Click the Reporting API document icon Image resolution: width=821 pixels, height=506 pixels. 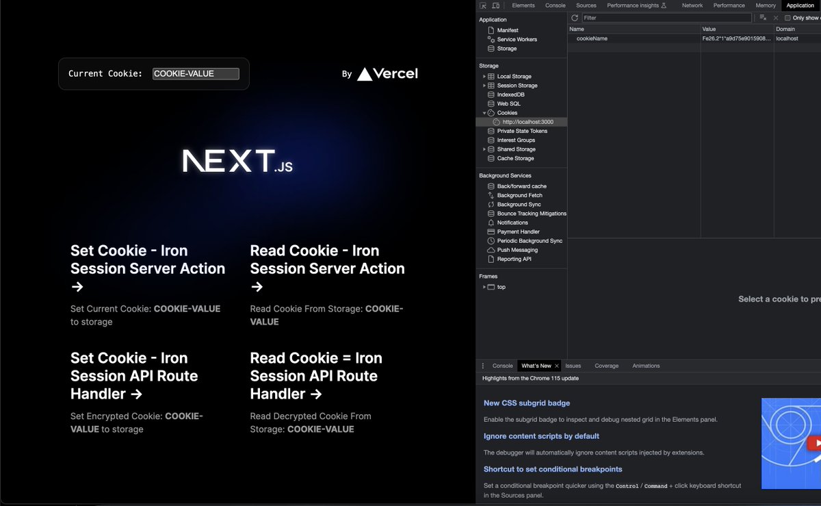click(491, 259)
